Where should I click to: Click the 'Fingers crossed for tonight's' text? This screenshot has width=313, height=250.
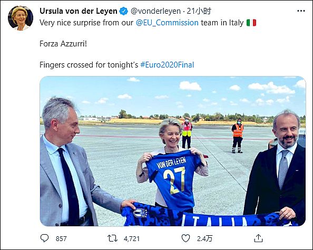click(89, 65)
